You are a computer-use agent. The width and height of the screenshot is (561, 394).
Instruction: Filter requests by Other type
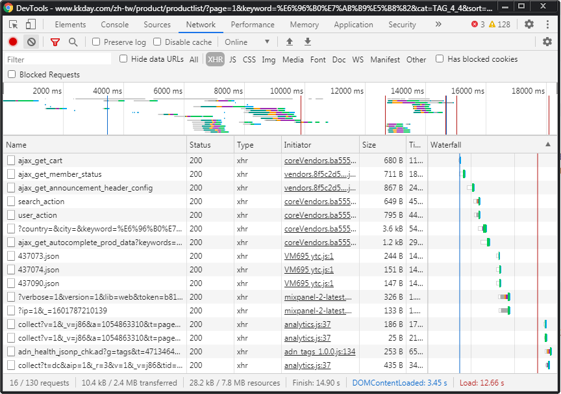416,59
